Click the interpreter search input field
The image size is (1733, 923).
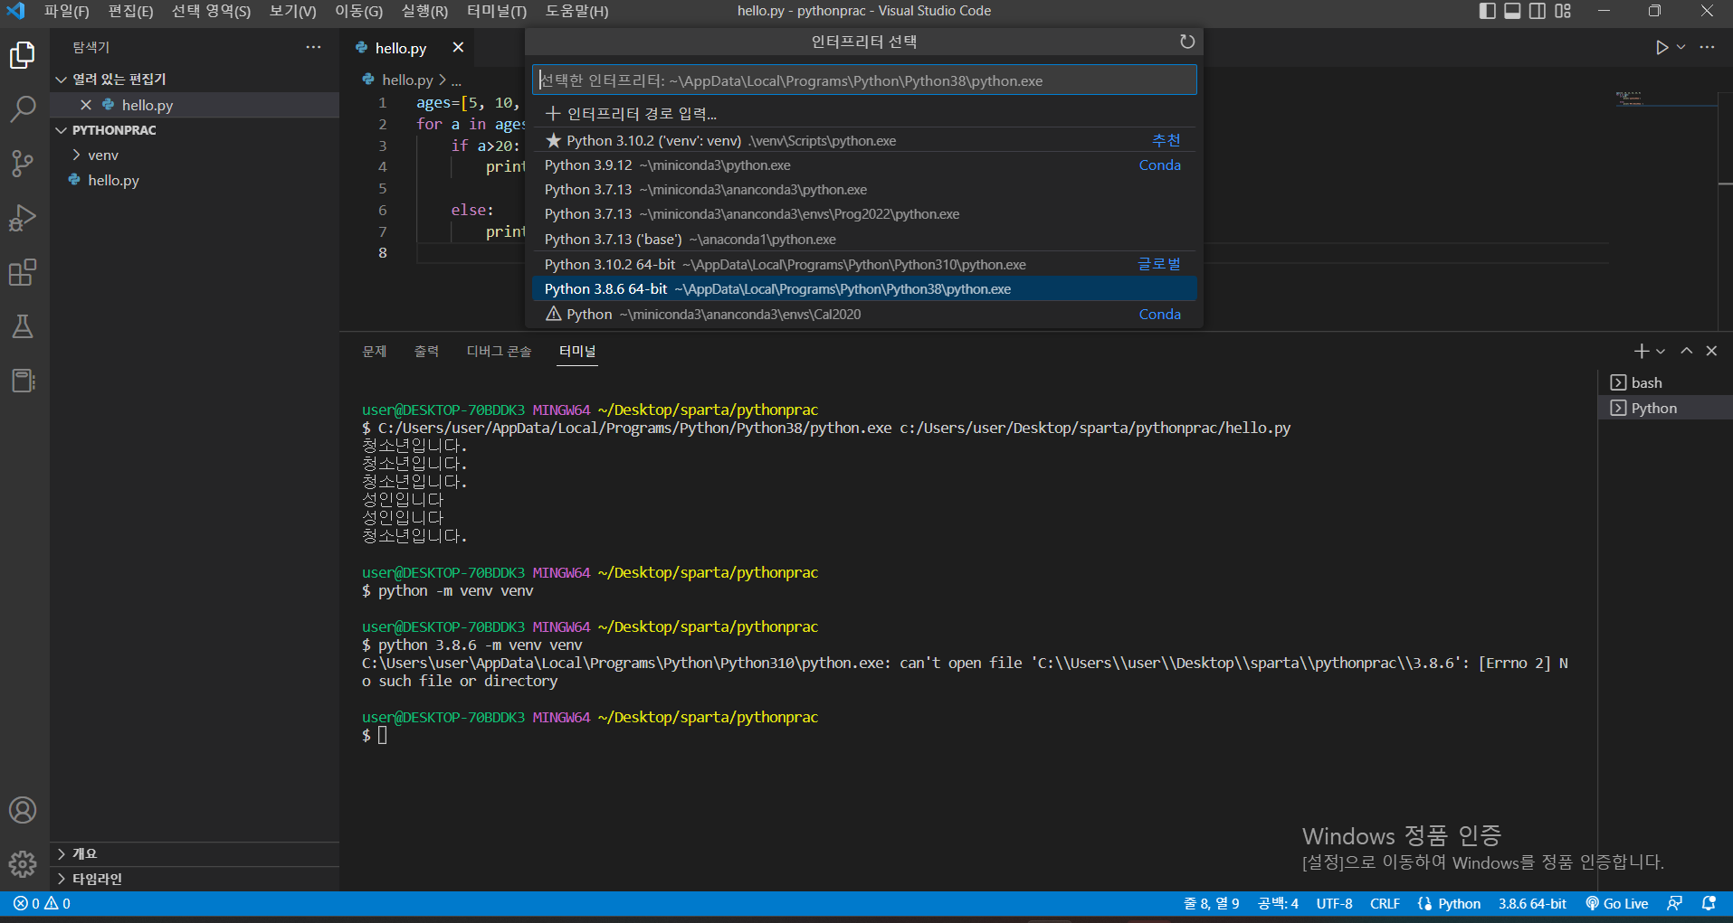[864, 80]
